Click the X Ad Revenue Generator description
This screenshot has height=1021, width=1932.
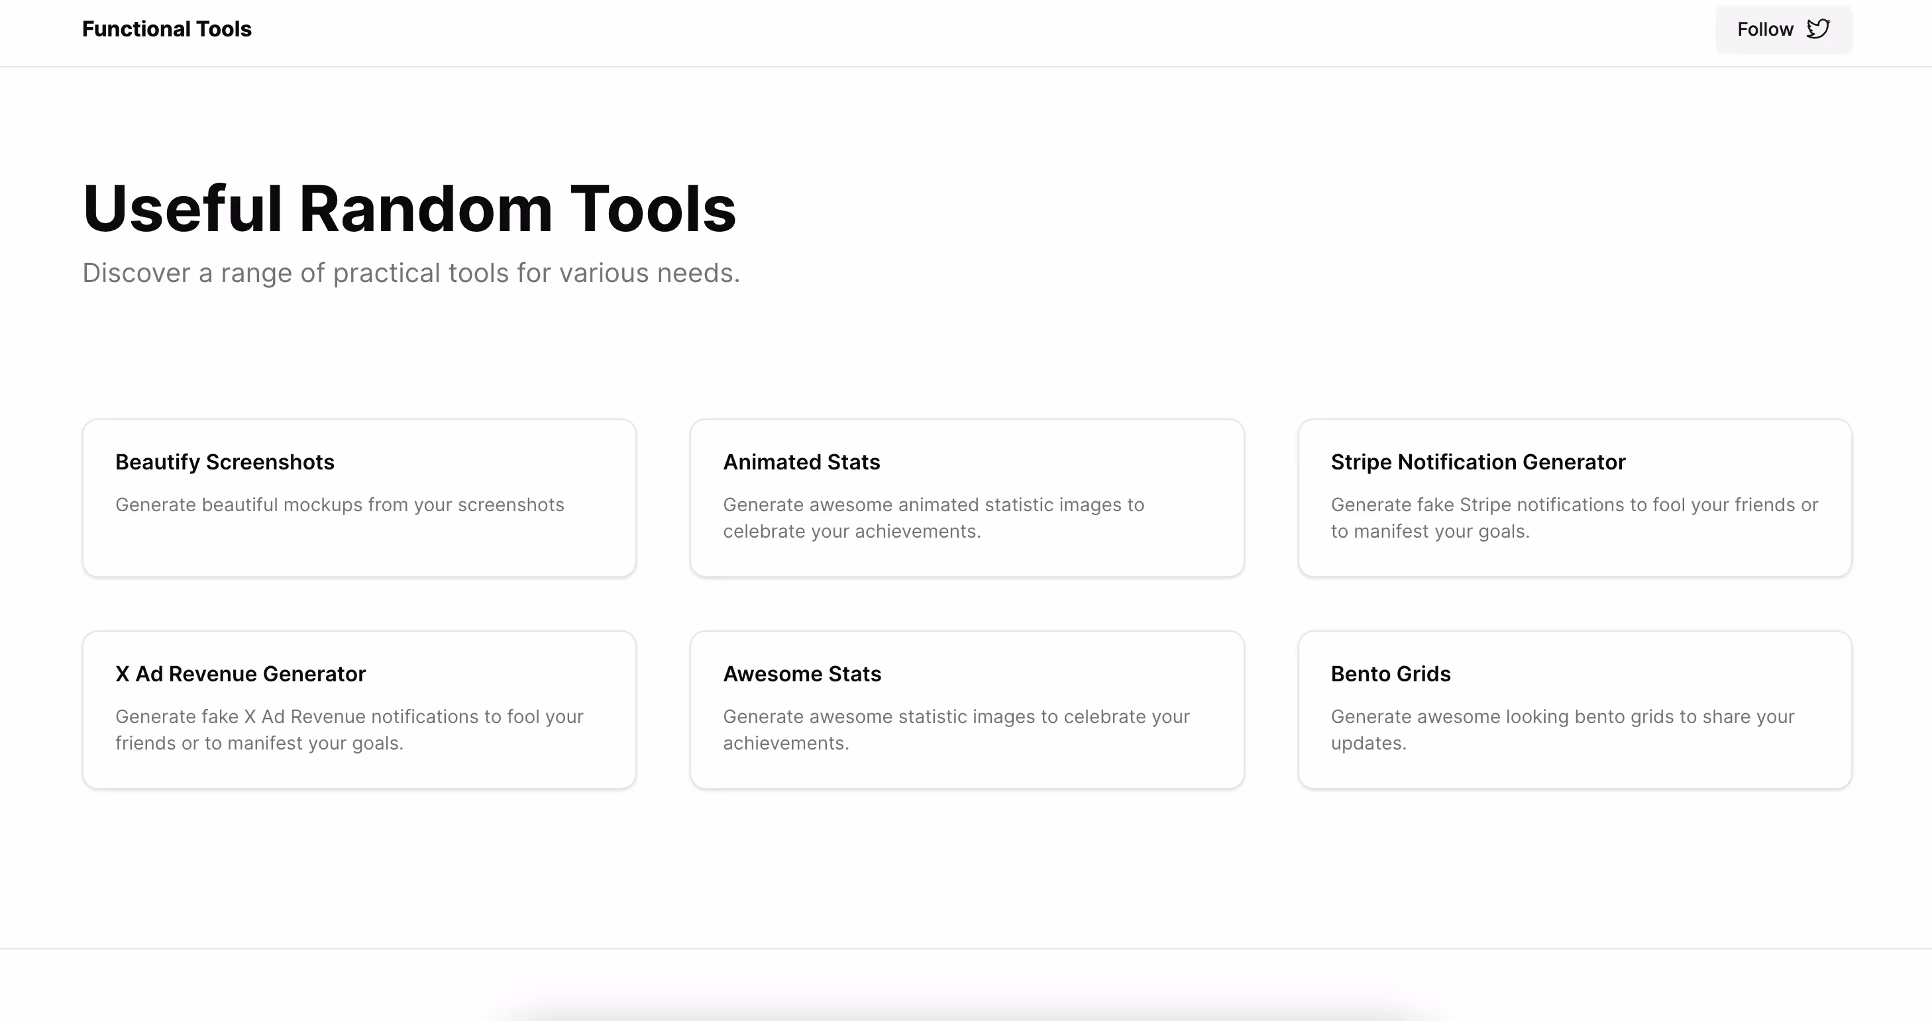click(x=349, y=730)
